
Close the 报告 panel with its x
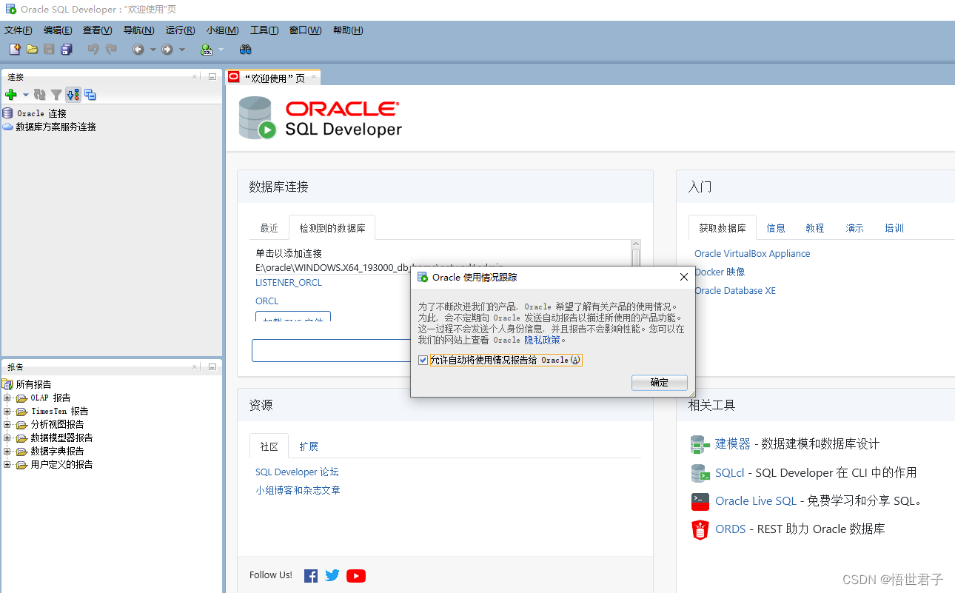coord(195,366)
